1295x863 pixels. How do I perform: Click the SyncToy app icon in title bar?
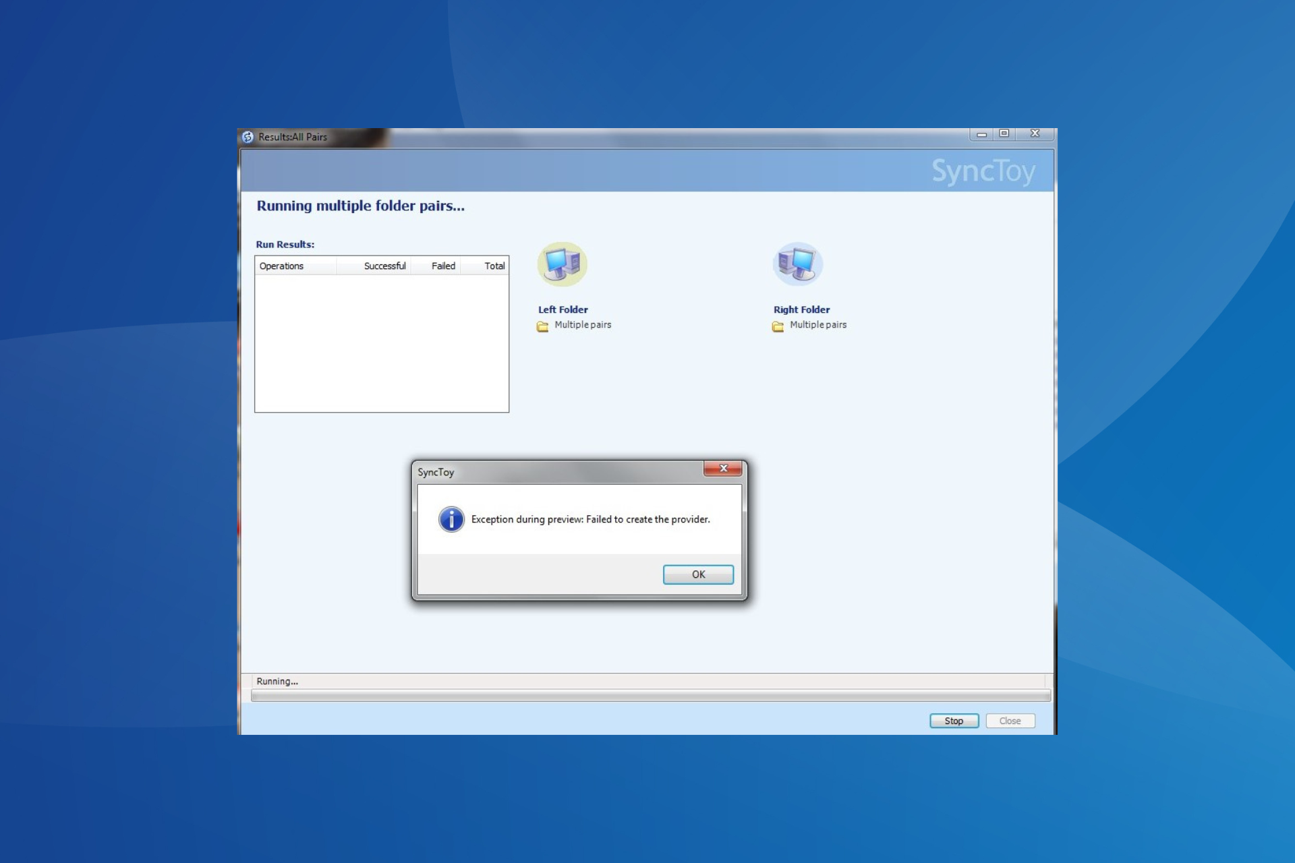(248, 137)
